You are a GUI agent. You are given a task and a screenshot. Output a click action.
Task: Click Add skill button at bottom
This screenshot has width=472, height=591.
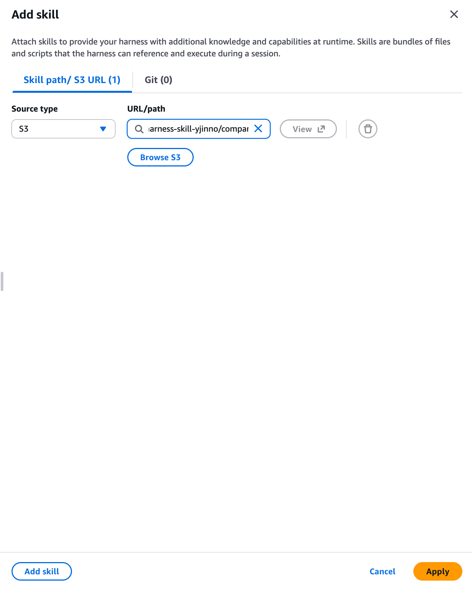(42, 571)
